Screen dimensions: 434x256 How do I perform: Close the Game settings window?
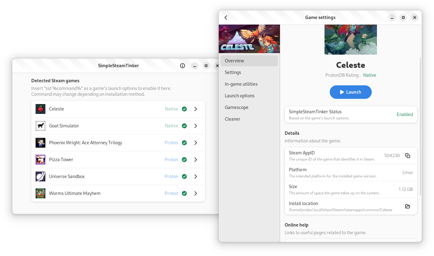point(415,17)
